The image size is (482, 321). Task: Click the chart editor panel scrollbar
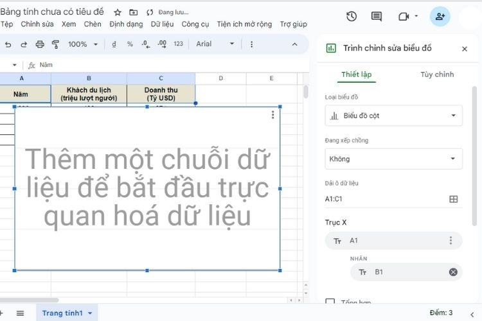[x=474, y=156]
